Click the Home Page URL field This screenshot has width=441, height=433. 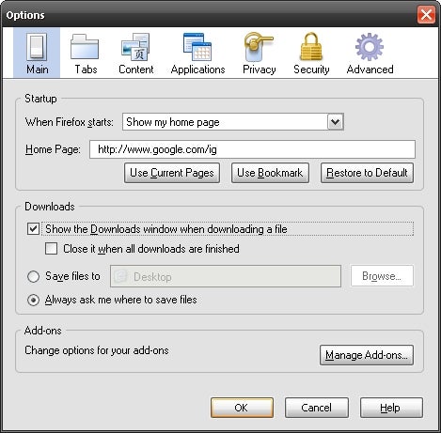pyautogui.click(x=252, y=149)
